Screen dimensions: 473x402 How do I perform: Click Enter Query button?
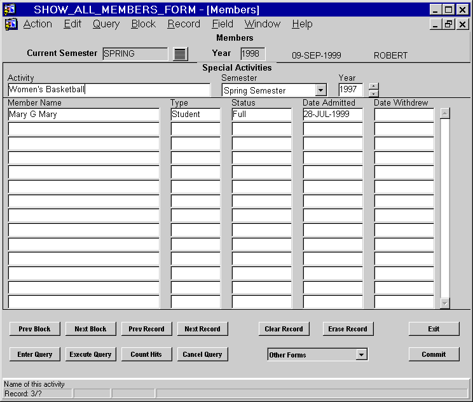point(35,354)
